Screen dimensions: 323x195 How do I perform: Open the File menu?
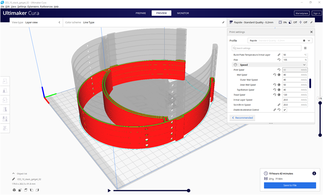pos(3,7)
